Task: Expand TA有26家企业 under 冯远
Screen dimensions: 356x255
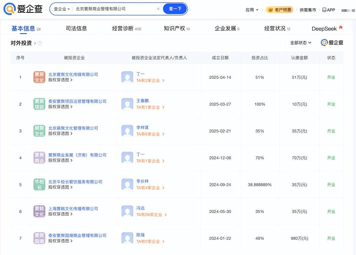Action: pyautogui.click(x=152, y=215)
